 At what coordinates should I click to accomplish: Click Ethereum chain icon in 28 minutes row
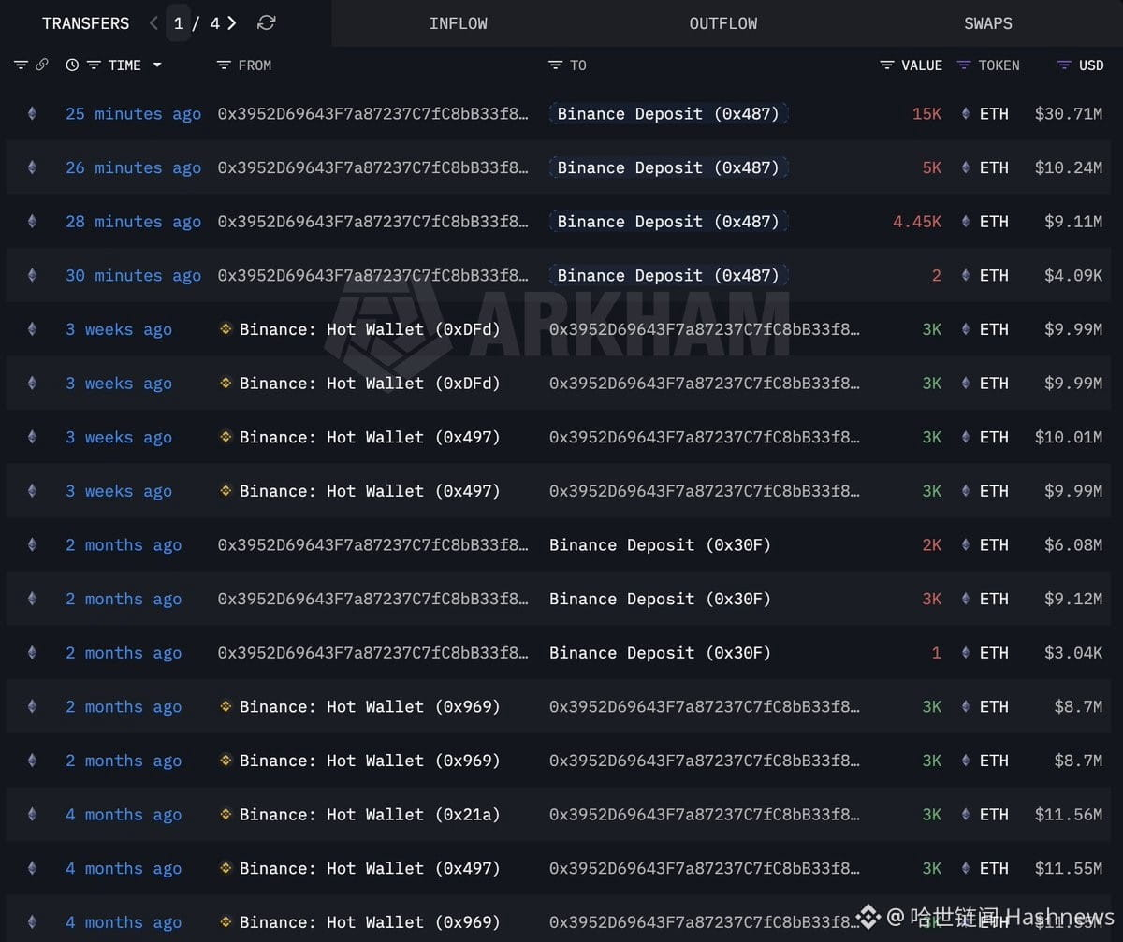click(32, 222)
